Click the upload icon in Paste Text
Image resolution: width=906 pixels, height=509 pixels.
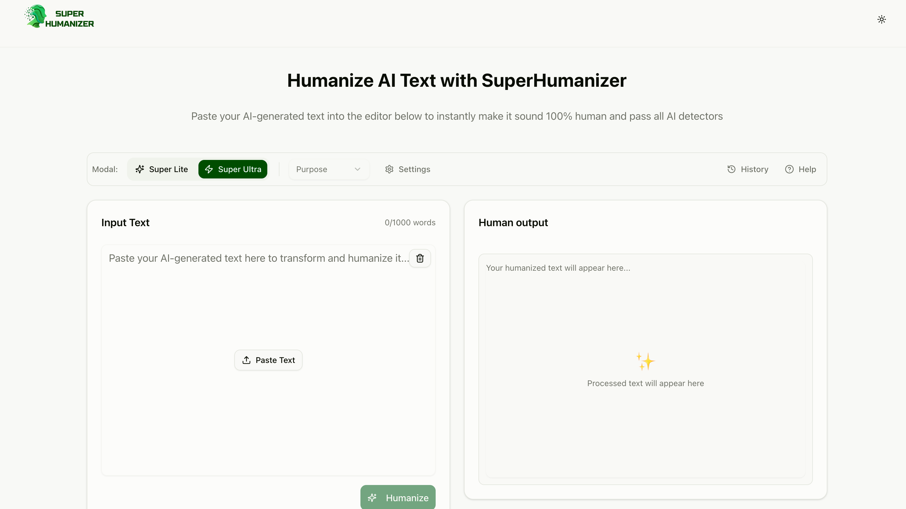246,360
